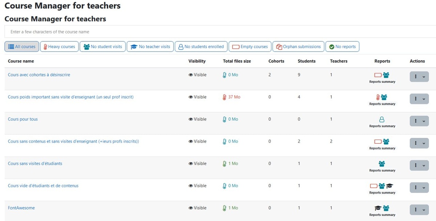This screenshot has width=436, height=221.
Task: Filter by Orphan submissions
Action: [x=298, y=46]
